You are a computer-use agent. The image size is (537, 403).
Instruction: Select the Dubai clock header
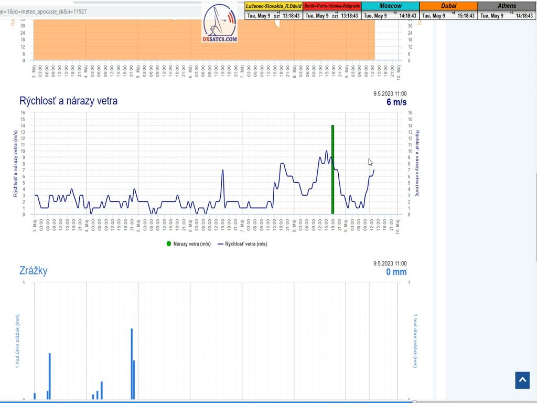click(448, 6)
